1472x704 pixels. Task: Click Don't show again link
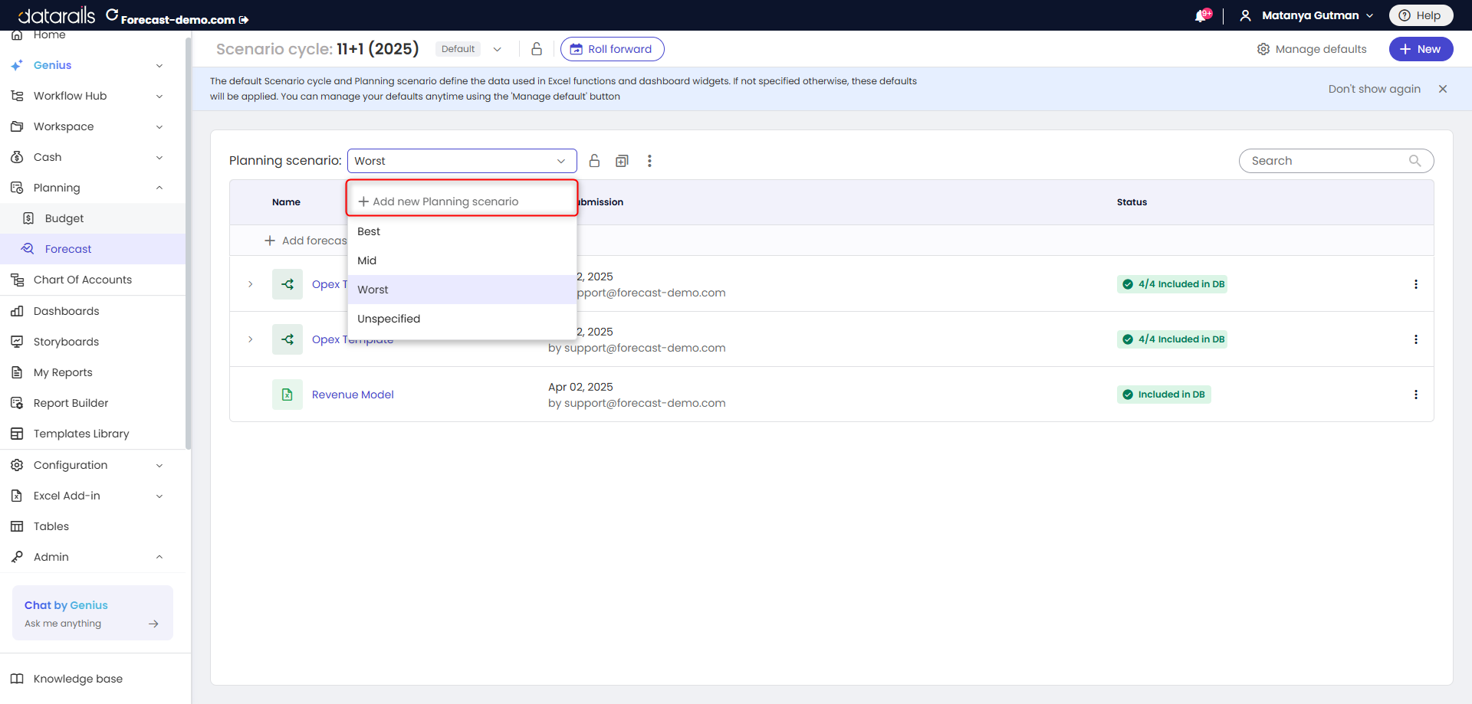click(x=1374, y=89)
